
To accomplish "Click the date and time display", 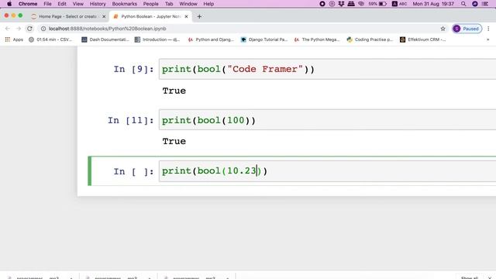I will pos(433,4).
